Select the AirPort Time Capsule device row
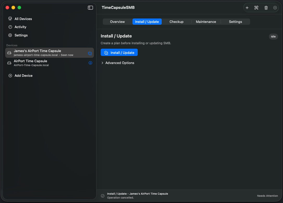Screen dimensions: 283x203 click(x=50, y=63)
